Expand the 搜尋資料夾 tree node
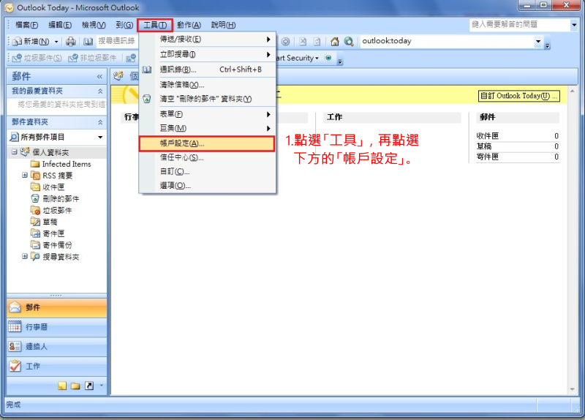 coord(25,257)
